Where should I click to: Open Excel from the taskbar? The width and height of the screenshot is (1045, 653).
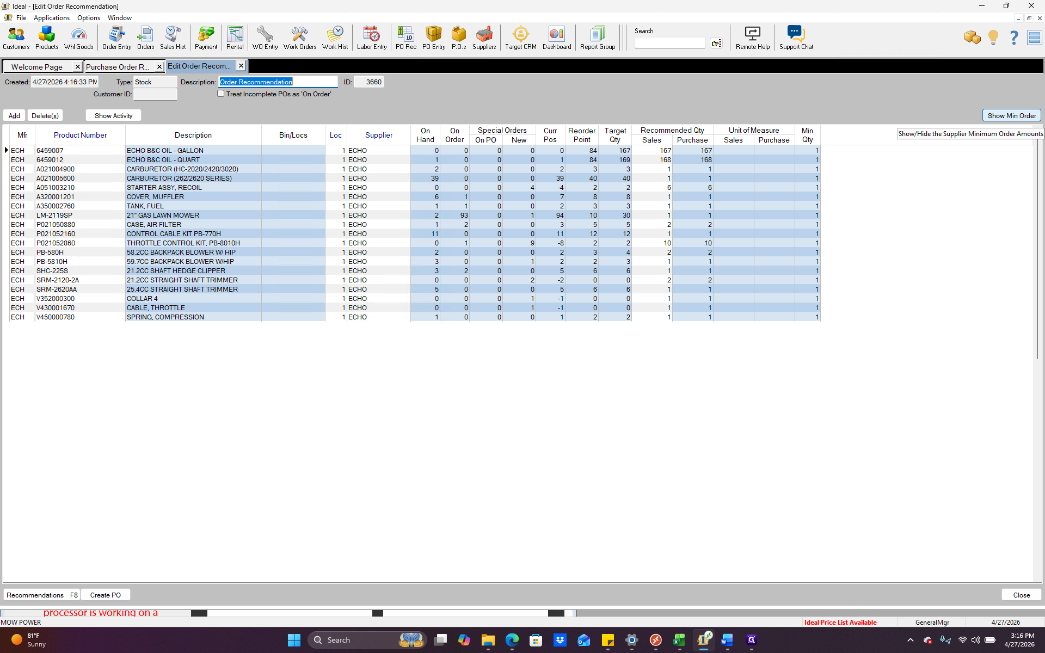679,640
